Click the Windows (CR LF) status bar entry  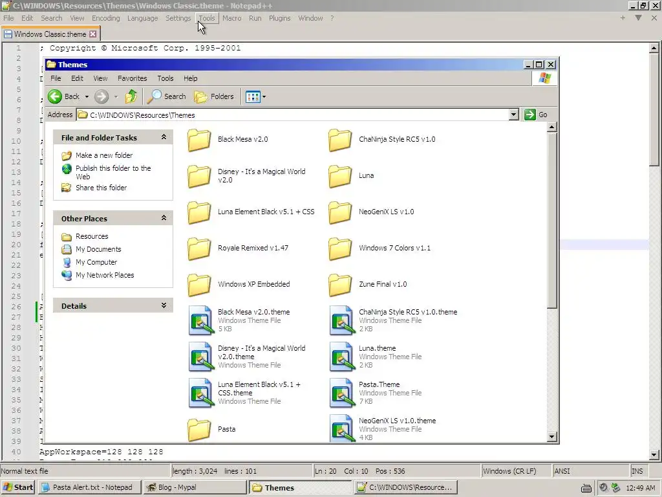[x=515, y=471]
